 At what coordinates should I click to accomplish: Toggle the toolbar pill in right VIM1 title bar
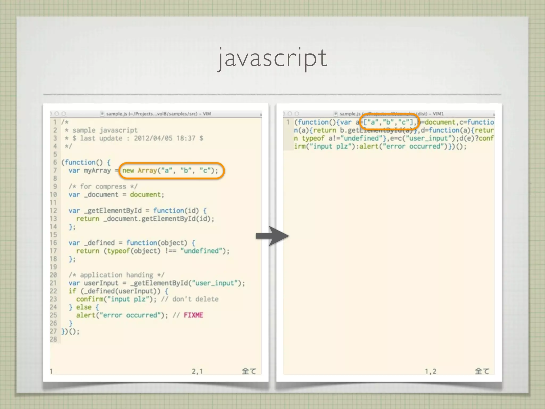494,114
